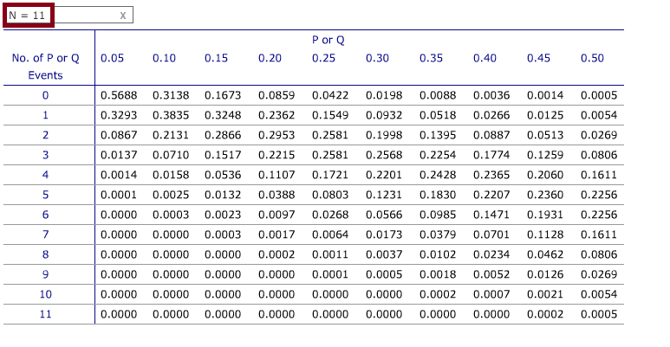Click row label 5 in events column
This screenshot has height=347, width=670.
(45, 195)
